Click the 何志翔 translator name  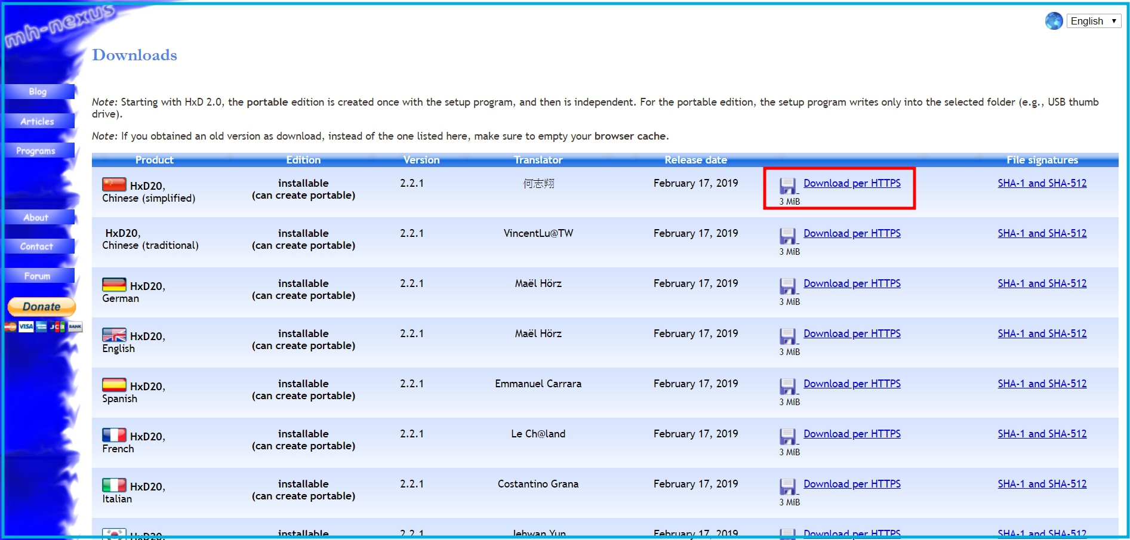coord(538,183)
